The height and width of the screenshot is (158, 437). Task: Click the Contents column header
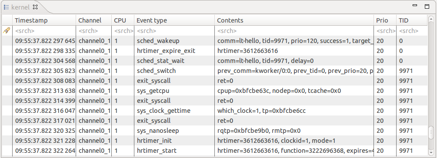click(x=294, y=20)
